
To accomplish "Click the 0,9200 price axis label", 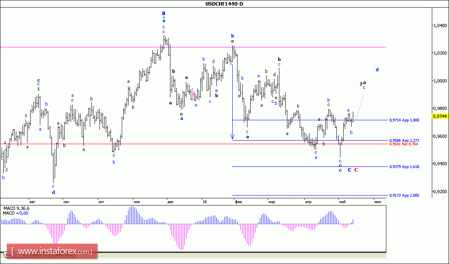I will pyautogui.click(x=440, y=192).
